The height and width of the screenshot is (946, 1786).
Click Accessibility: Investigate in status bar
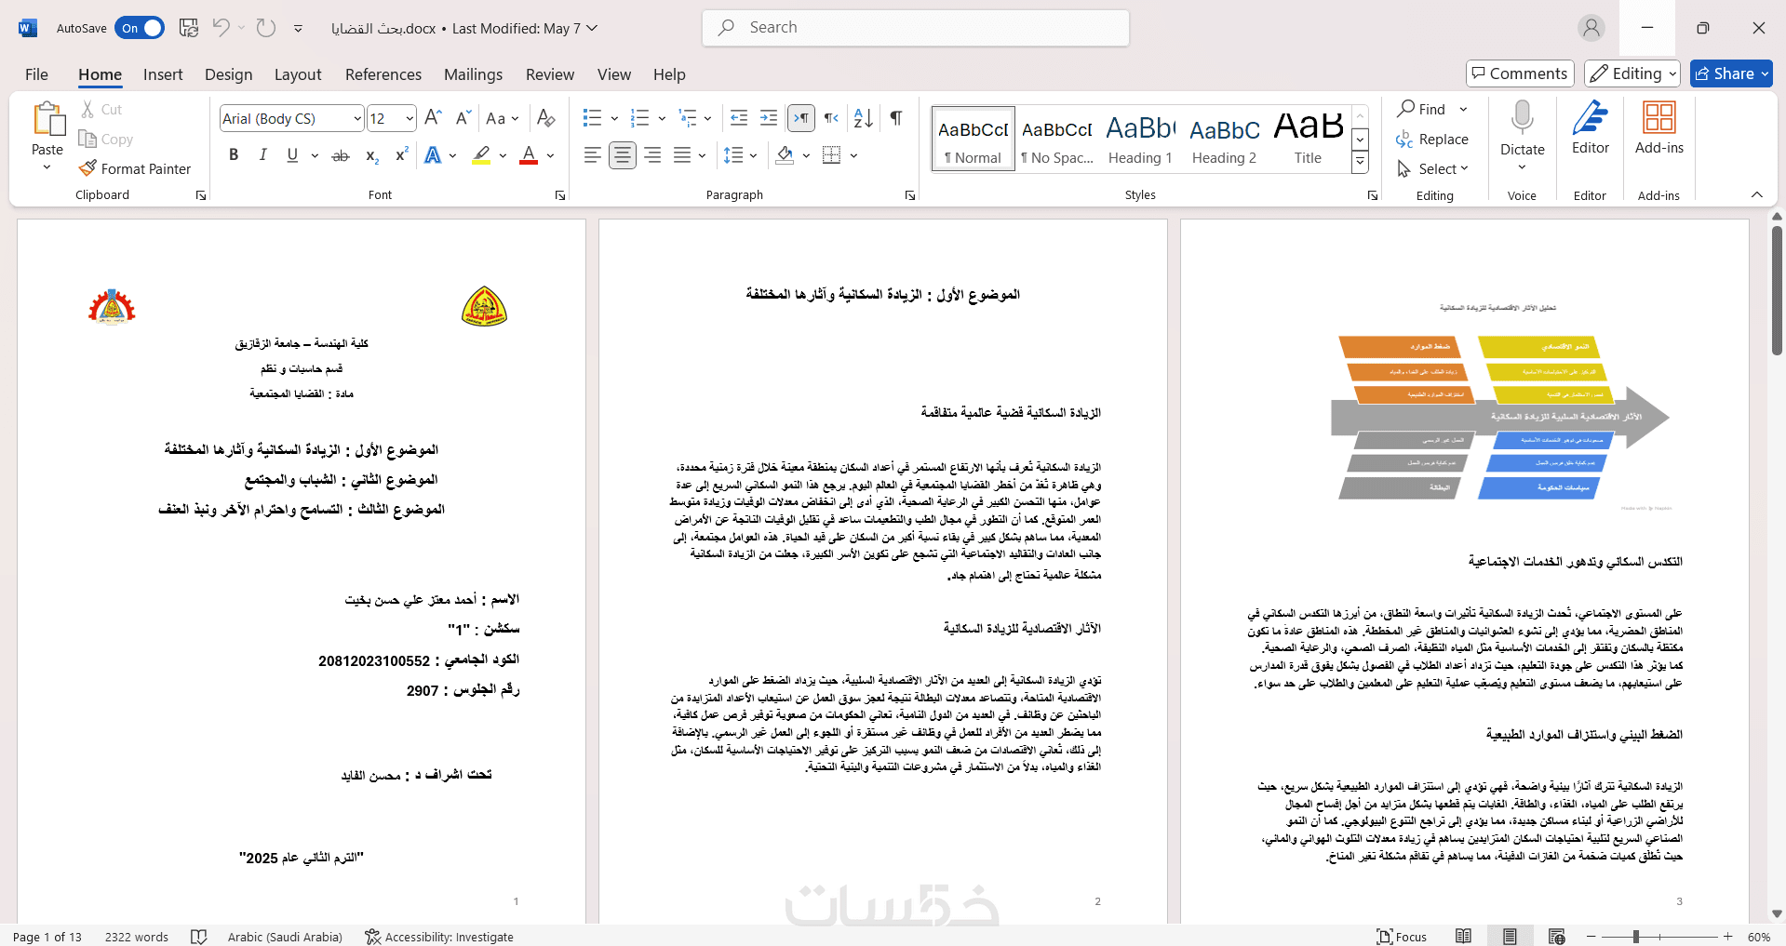[439, 937]
